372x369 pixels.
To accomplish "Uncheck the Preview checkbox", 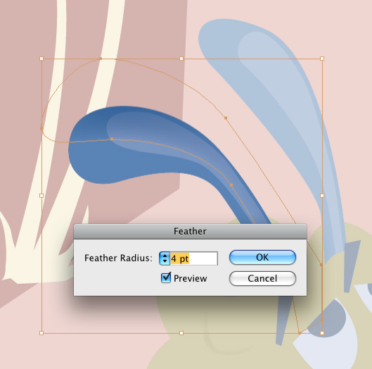I will [166, 277].
